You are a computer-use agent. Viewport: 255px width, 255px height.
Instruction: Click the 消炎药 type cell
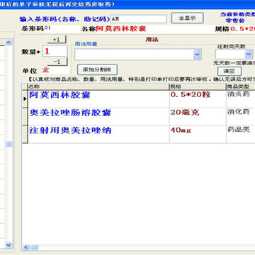241,99
